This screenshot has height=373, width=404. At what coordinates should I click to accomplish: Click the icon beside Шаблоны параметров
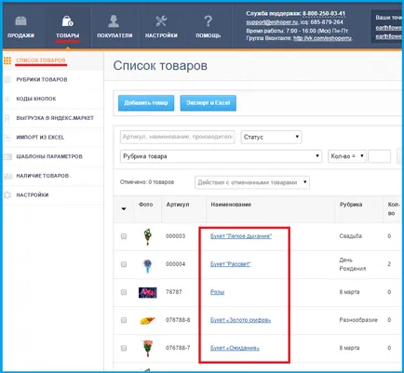pyautogui.click(x=7, y=156)
